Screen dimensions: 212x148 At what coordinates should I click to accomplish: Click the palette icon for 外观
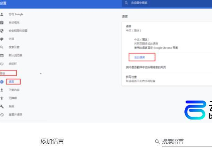coord(2,39)
